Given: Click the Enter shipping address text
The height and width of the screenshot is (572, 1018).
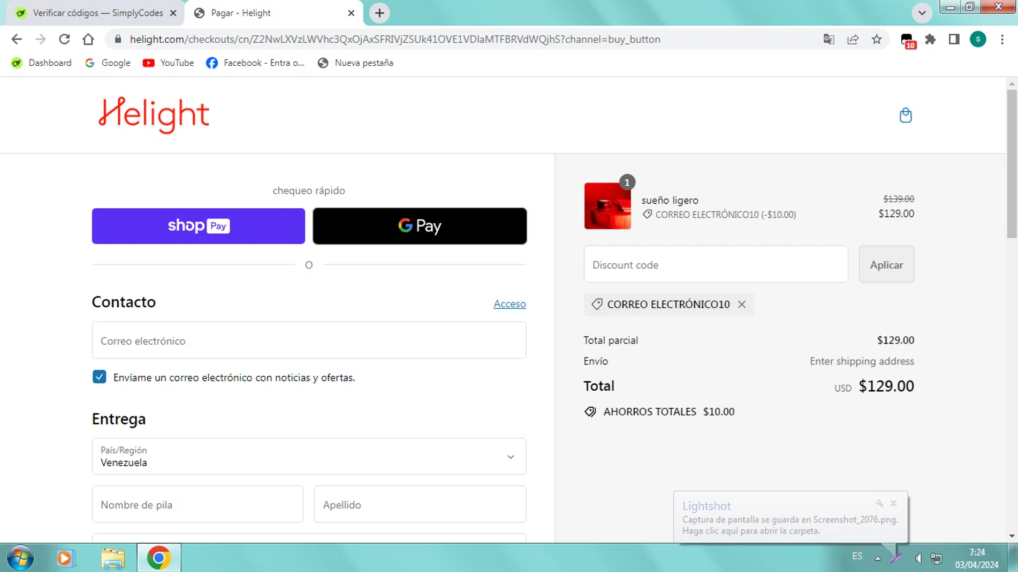Looking at the screenshot, I should (x=862, y=361).
